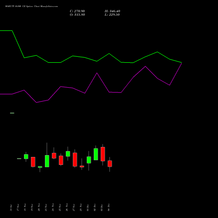218x218 pixels.
Task: Click the small red candlestick for 28 Nov
Action: point(82,167)
